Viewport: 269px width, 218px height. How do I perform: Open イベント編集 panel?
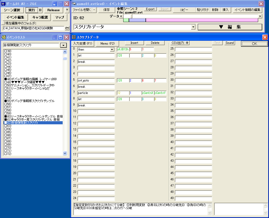point(15,17)
